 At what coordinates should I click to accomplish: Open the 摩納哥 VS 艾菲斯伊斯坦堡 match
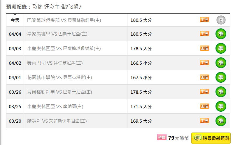[57, 121]
